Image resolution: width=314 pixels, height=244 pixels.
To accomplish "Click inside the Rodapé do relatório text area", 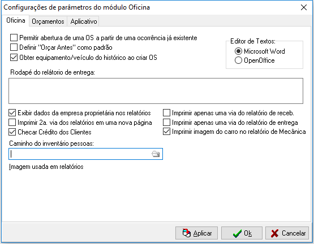I will (x=156, y=91).
